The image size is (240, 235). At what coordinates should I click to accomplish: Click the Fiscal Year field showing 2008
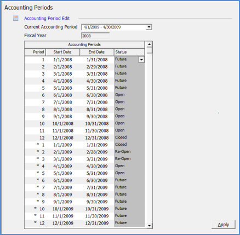(95, 36)
